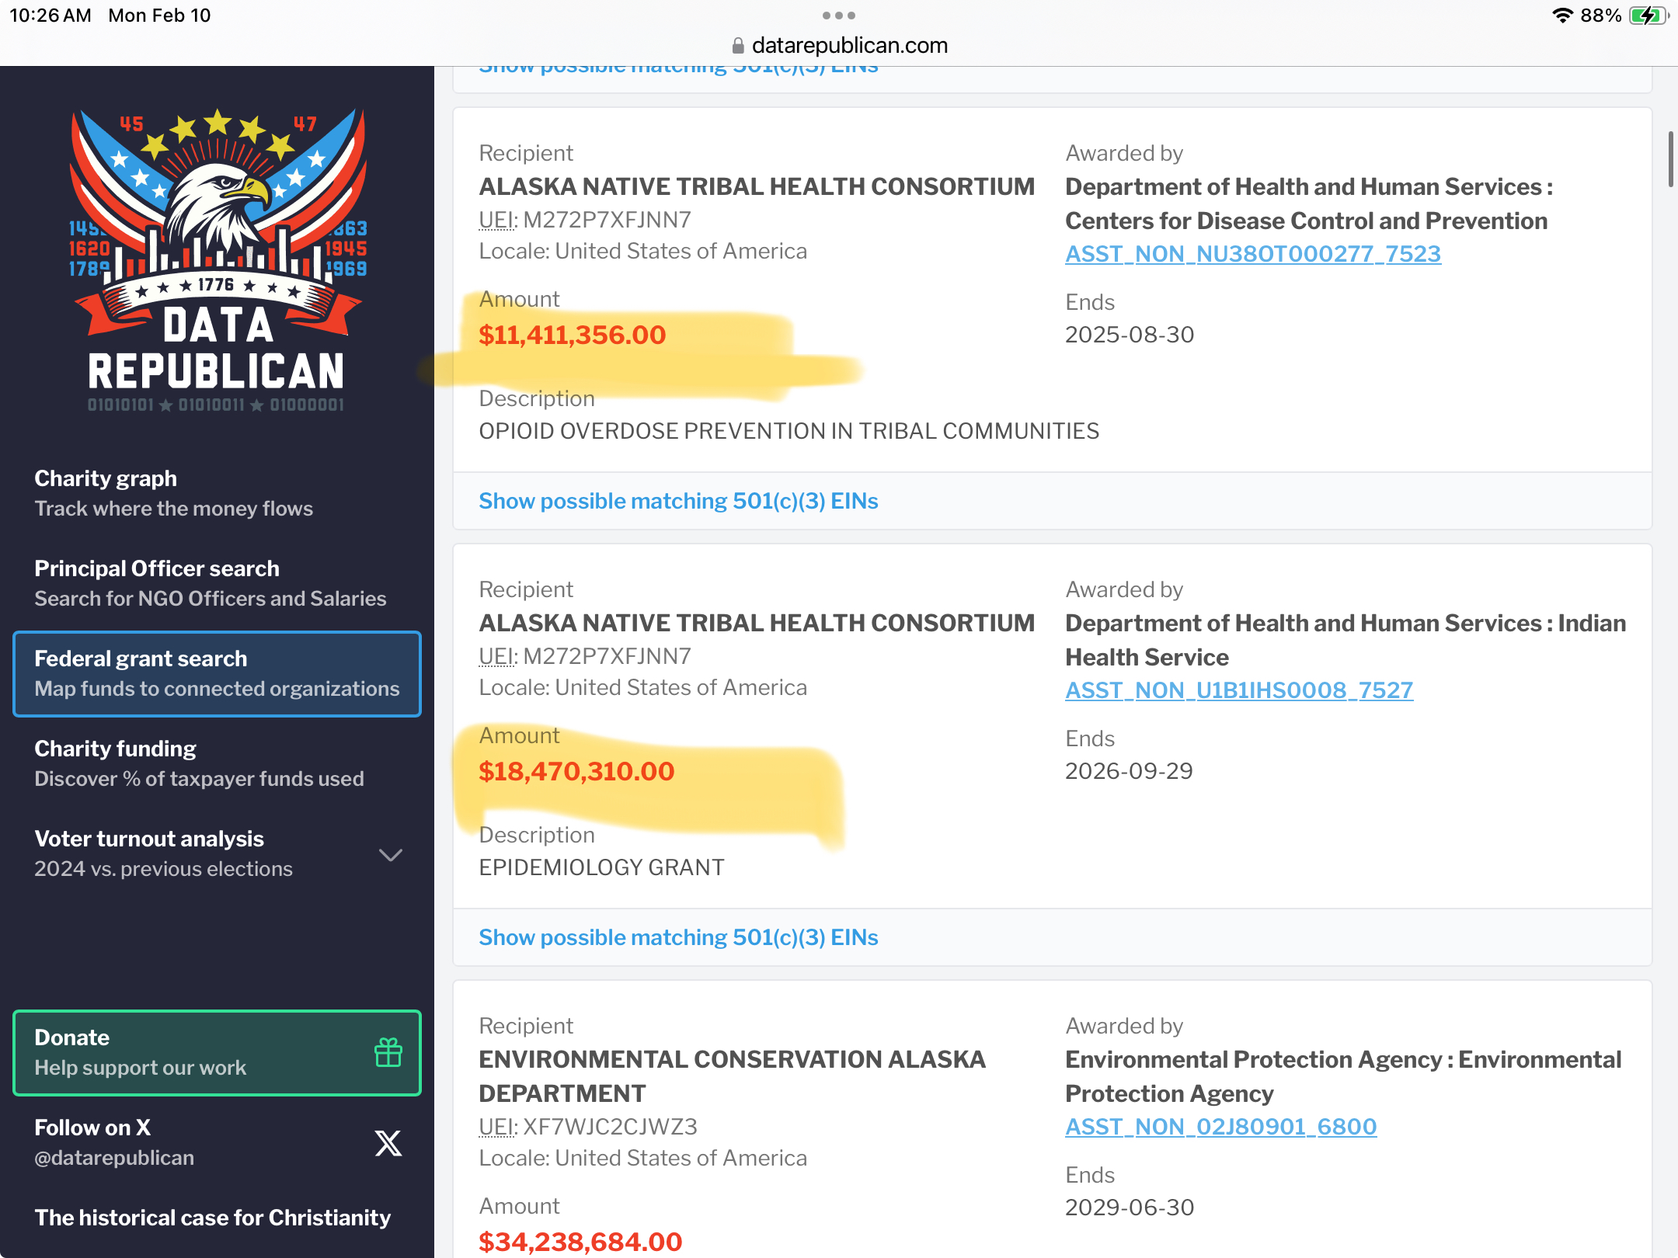Viewport: 1678px width, 1258px height.
Task: Select Federal grant search menu item
Action: [x=217, y=673]
